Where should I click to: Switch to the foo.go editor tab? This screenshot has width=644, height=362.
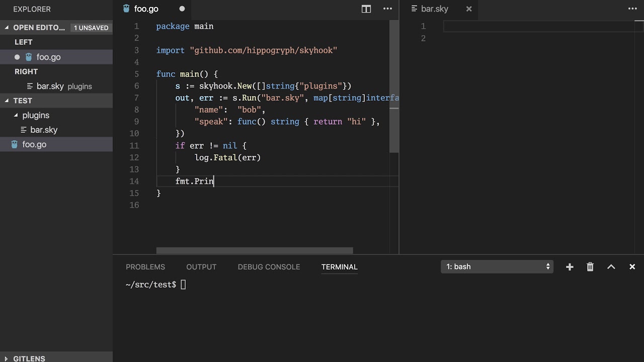[153, 9]
